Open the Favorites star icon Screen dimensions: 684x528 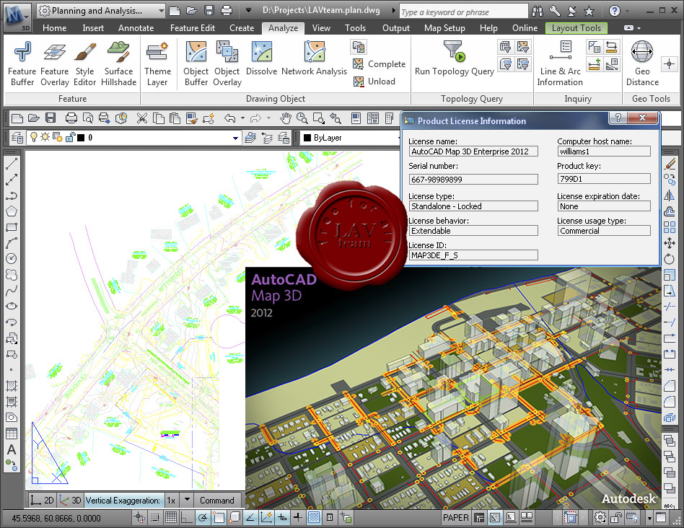point(589,11)
